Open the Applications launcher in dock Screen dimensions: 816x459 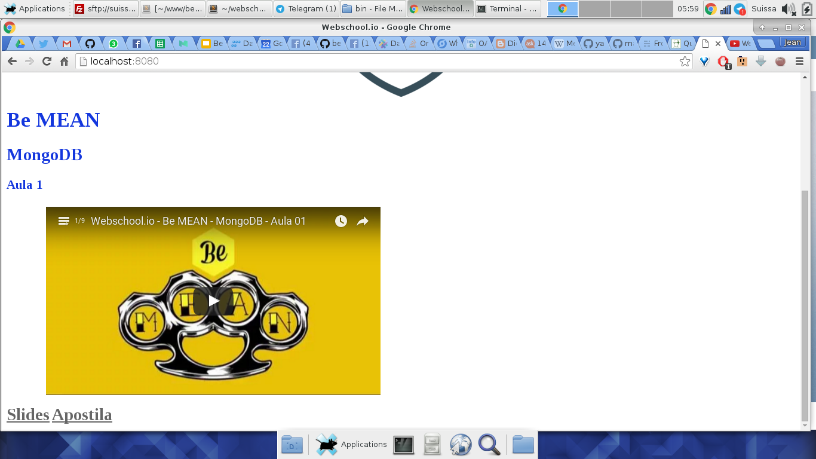click(x=351, y=445)
